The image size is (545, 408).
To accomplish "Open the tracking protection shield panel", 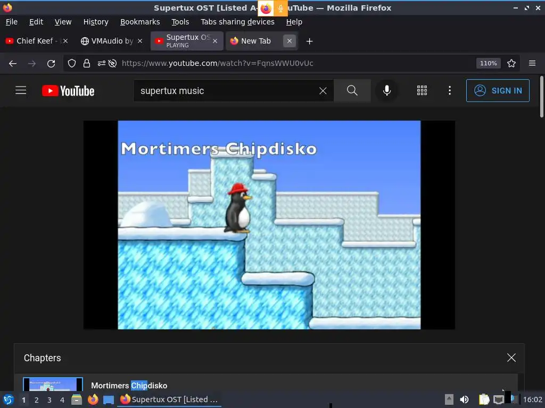I will 72,63.
